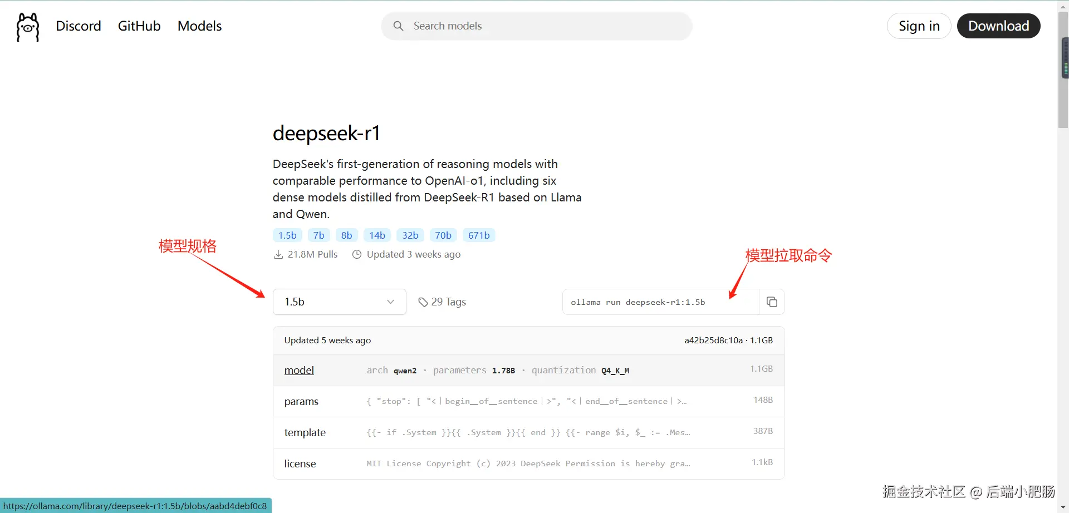Click the Download button

[x=999, y=26]
